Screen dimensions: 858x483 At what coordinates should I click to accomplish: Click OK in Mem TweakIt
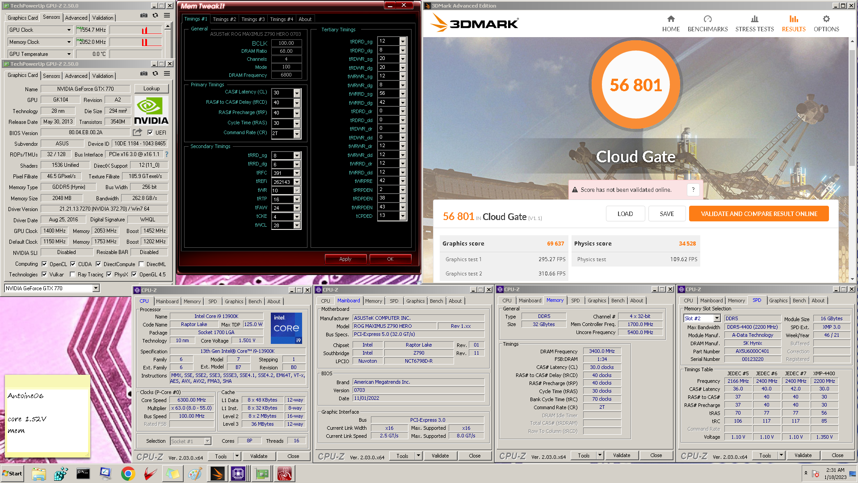click(390, 259)
